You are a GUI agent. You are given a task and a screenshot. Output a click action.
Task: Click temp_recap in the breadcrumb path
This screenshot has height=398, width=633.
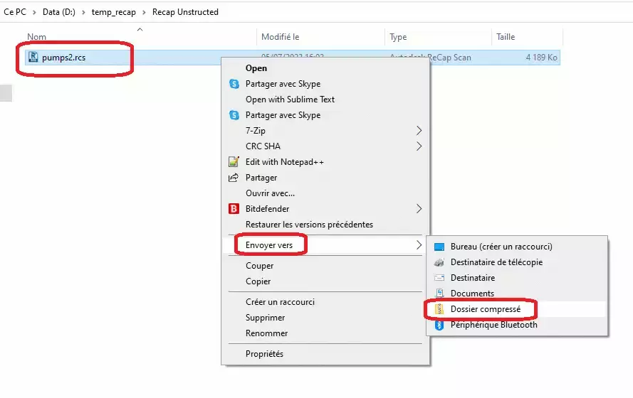pyautogui.click(x=113, y=12)
